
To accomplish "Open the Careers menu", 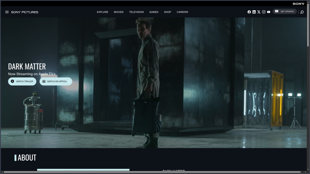I will click(x=182, y=12).
